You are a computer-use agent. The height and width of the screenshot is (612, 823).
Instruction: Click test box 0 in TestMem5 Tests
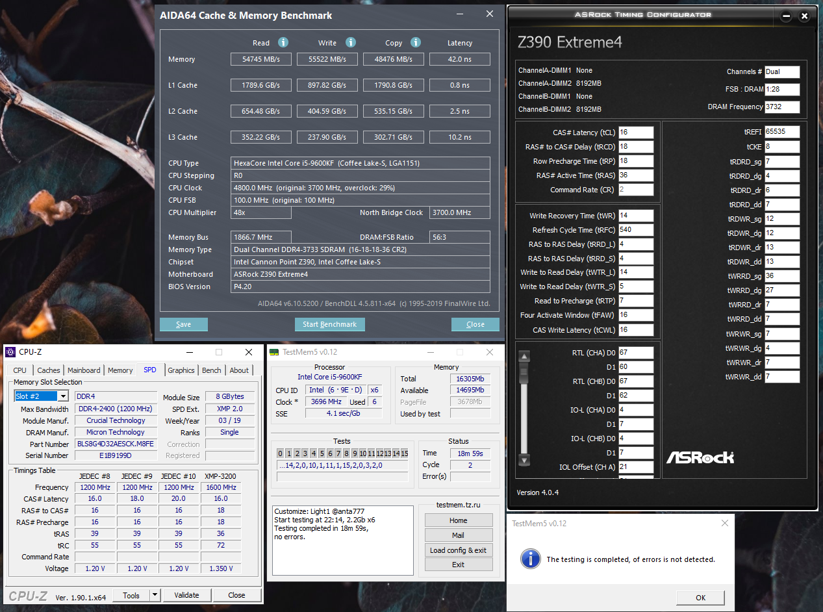point(281,453)
